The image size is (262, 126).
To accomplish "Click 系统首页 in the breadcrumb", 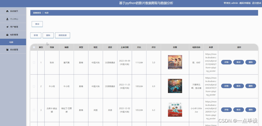I will tap(37, 13).
